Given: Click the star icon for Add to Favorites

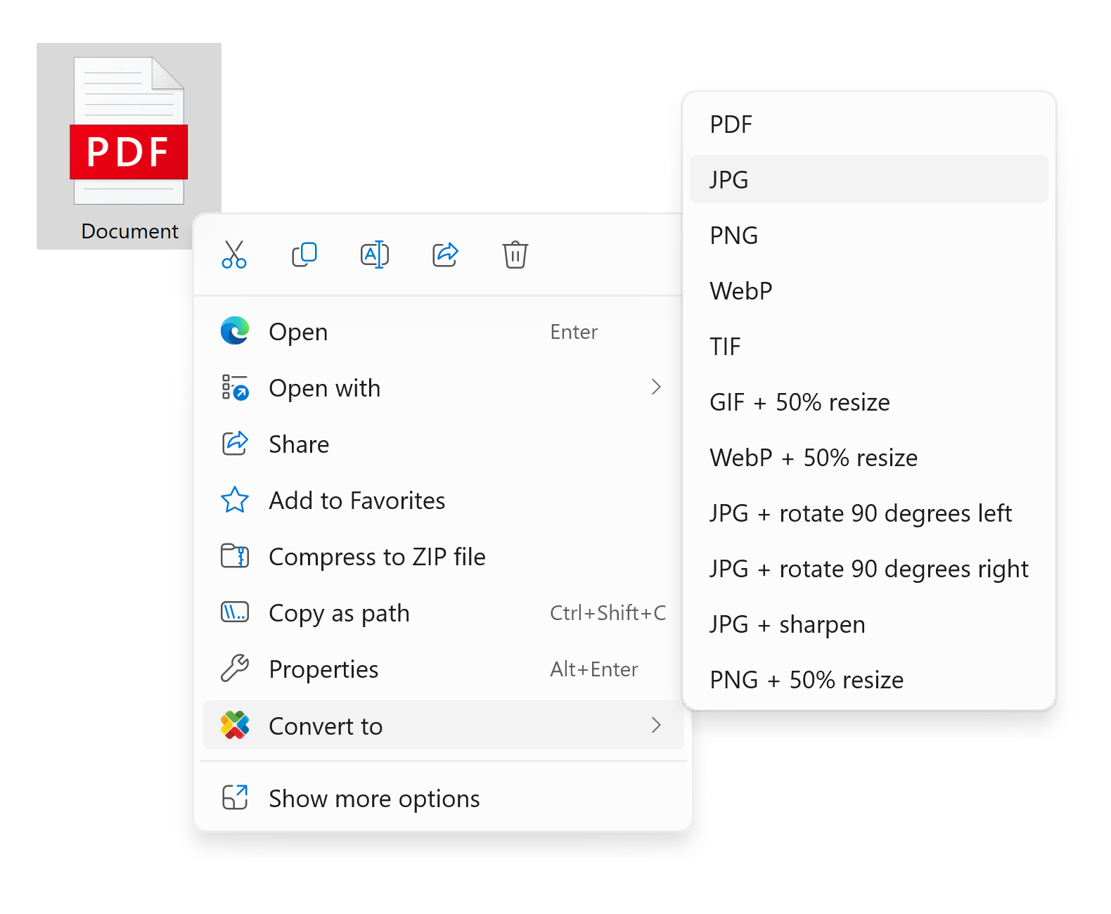Looking at the screenshot, I should click(235, 501).
